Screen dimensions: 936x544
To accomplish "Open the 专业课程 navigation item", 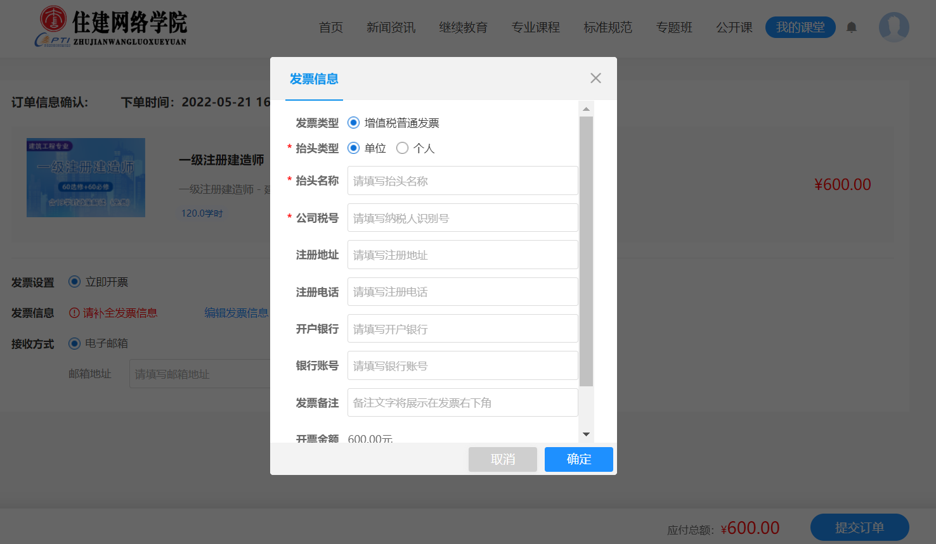I will click(536, 27).
